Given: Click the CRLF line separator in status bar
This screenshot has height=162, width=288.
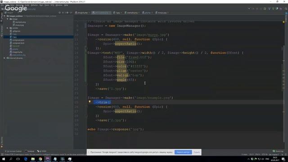Looking at the screenshot, I should coord(257,154).
